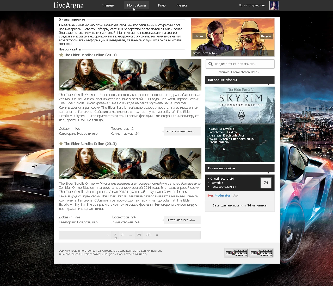
Task: Click the next page » arrow
Action: [157, 235]
